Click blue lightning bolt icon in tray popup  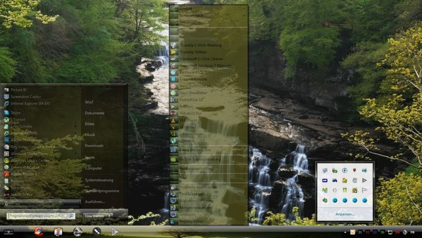click(x=345, y=170)
